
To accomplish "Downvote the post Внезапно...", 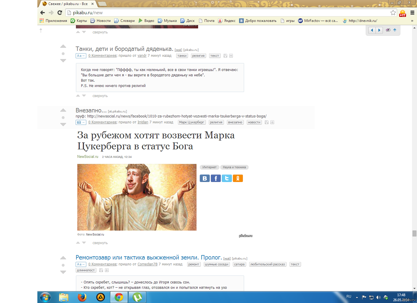I will pyautogui.click(x=63, y=124).
